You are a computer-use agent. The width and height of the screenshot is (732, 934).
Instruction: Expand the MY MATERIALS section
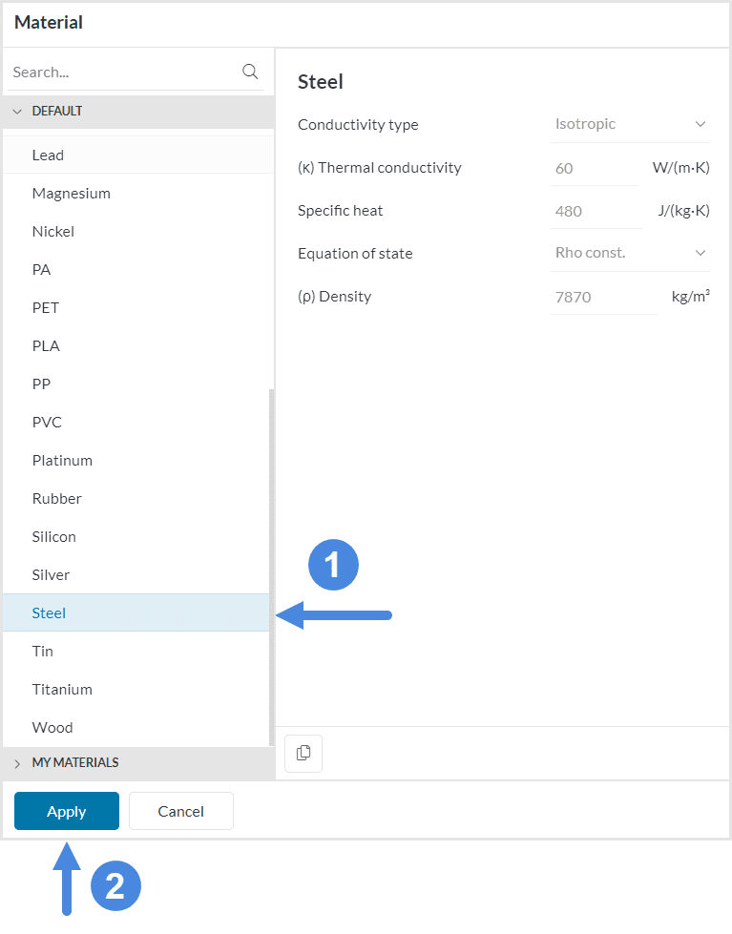pos(17,763)
